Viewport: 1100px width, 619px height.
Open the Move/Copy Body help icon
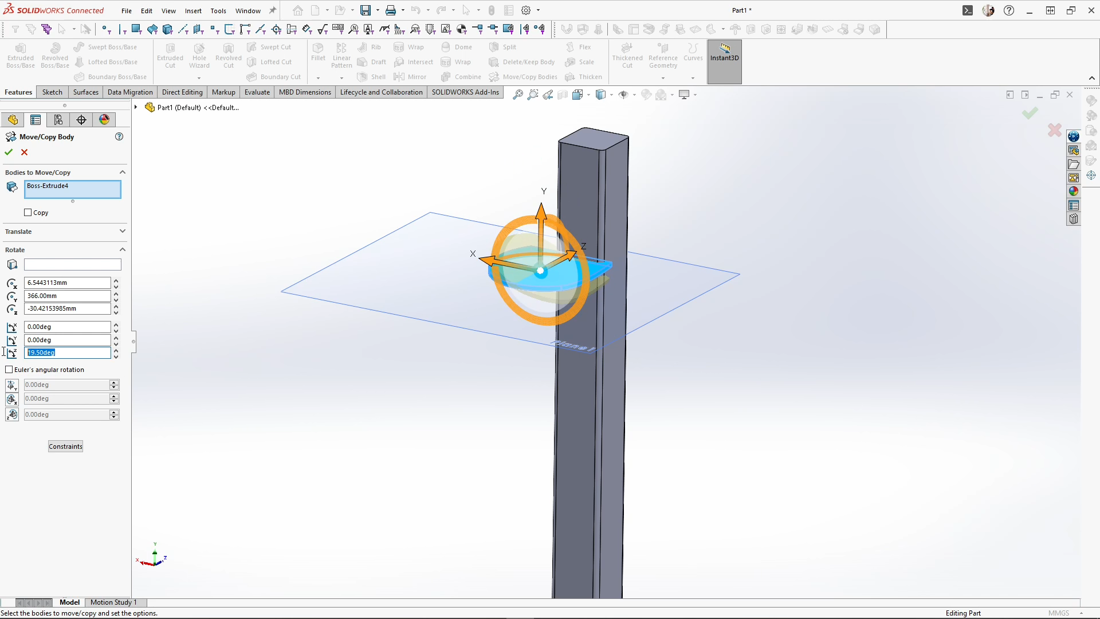coord(119,137)
